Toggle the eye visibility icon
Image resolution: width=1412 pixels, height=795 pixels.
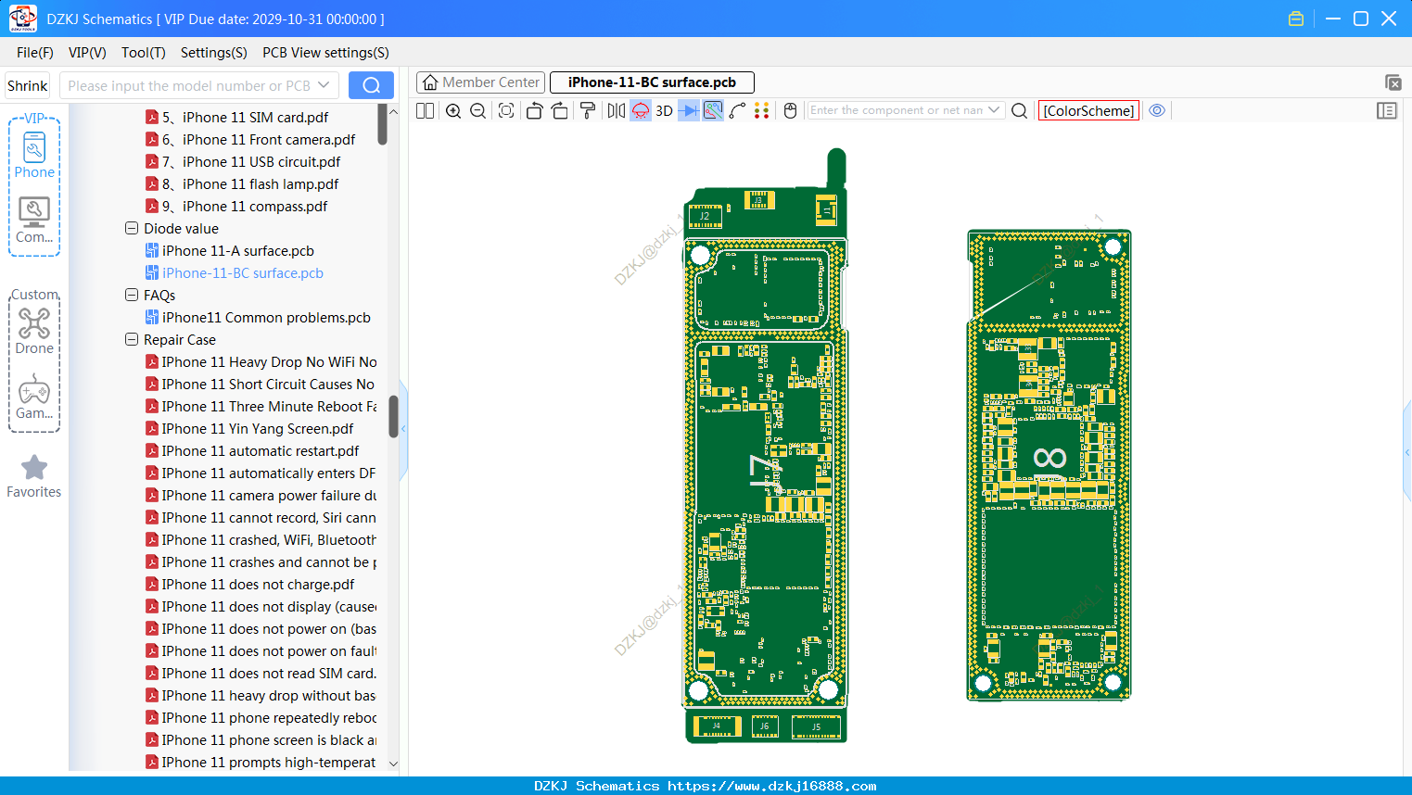[1157, 110]
